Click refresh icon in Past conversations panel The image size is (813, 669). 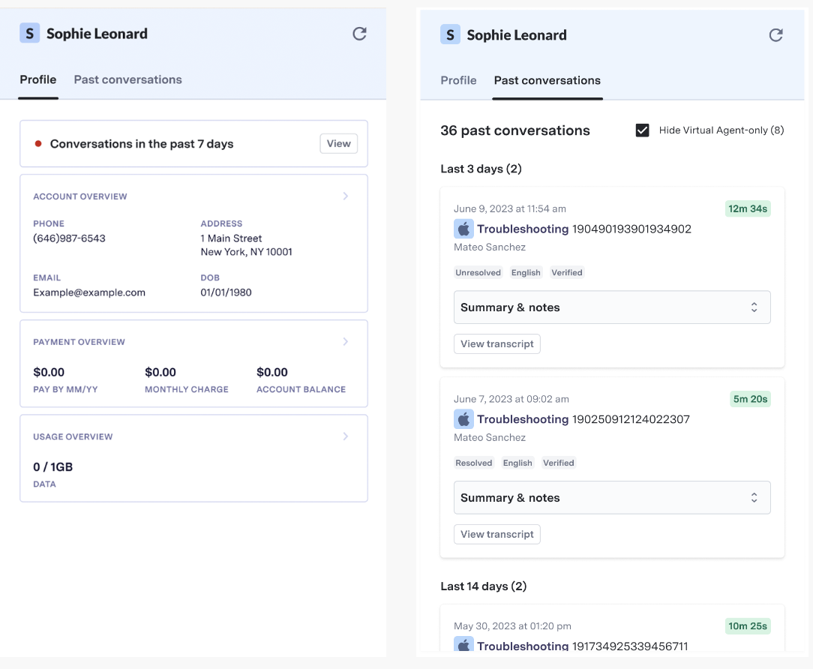[x=776, y=35]
